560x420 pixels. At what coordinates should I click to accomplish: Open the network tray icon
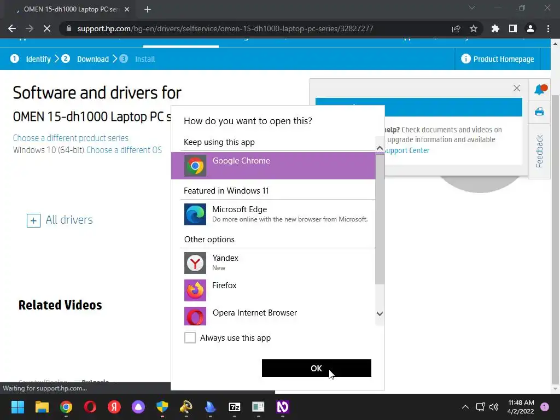pyautogui.click(x=480, y=407)
